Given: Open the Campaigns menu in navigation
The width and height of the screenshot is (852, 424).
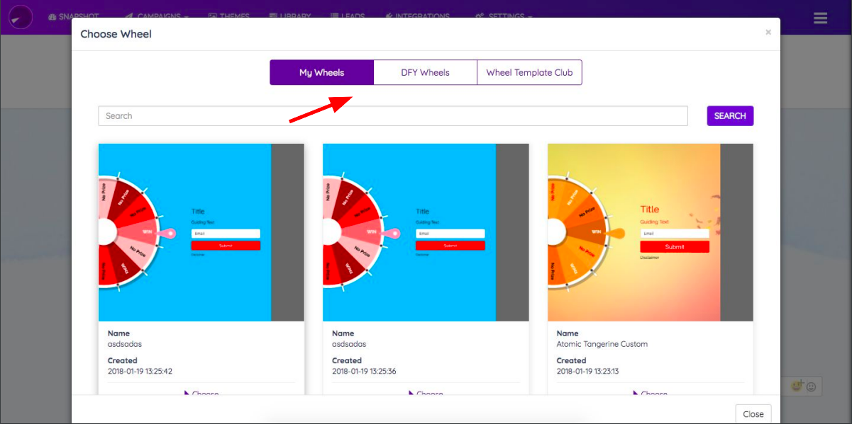Looking at the screenshot, I should click(x=157, y=16).
